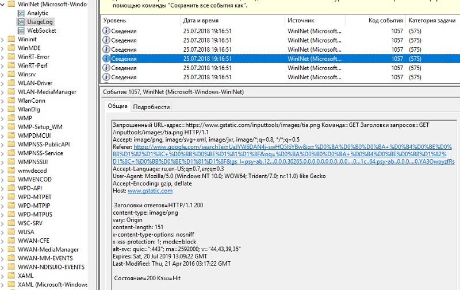Expand the Wininit folder node
The image size is (460, 290).
pyautogui.click(x=2, y=40)
